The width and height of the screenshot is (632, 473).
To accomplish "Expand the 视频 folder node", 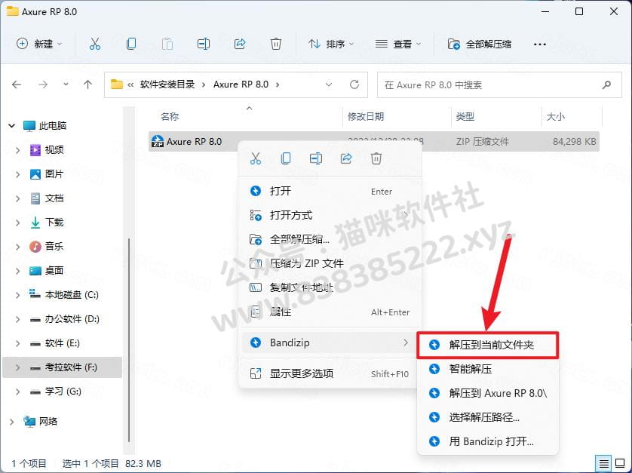I will [x=18, y=150].
